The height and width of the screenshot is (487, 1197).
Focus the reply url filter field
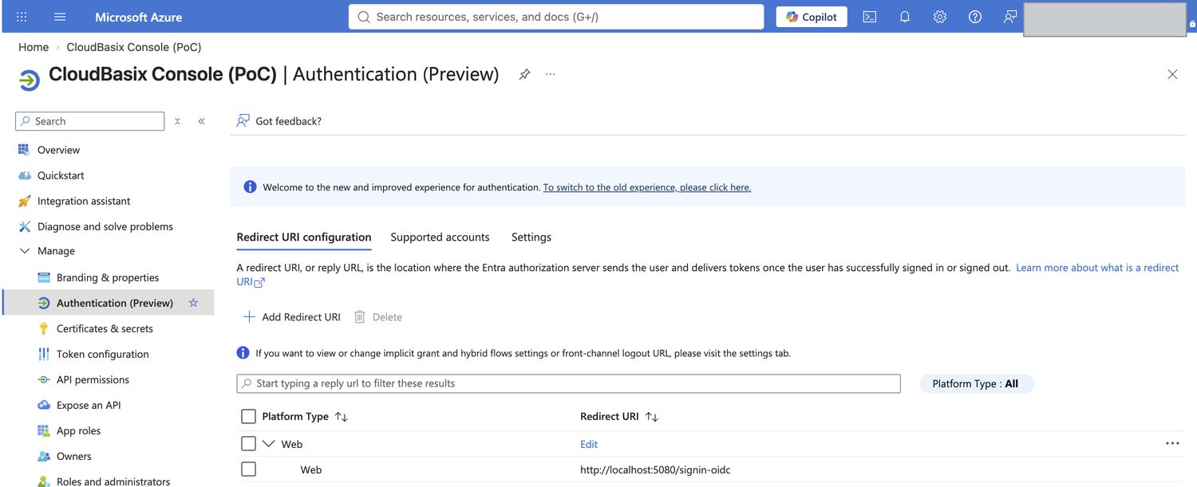(x=568, y=383)
